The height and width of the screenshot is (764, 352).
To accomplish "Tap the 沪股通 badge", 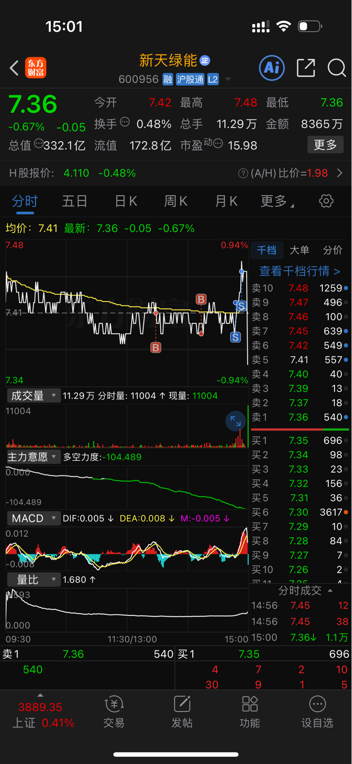I will tap(190, 79).
